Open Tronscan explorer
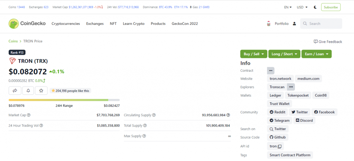The image size is (354, 161). pos(277,87)
